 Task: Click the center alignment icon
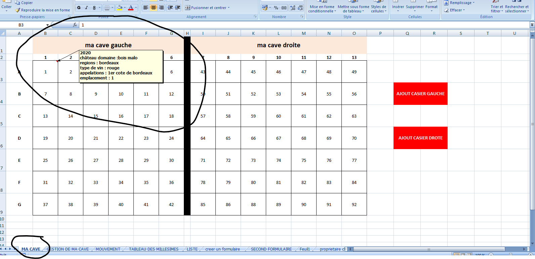pyautogui.click(x=153, y=8)
